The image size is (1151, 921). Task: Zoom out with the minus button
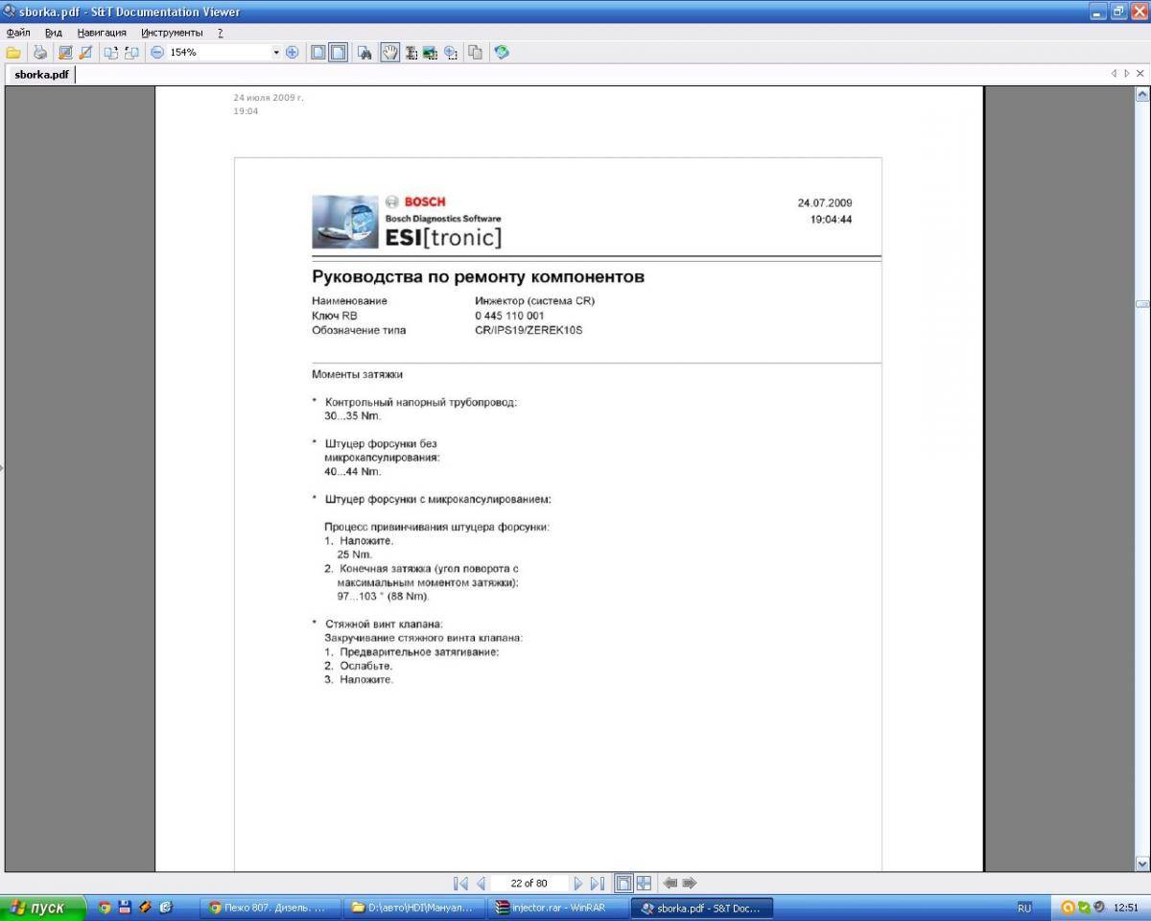157,53
